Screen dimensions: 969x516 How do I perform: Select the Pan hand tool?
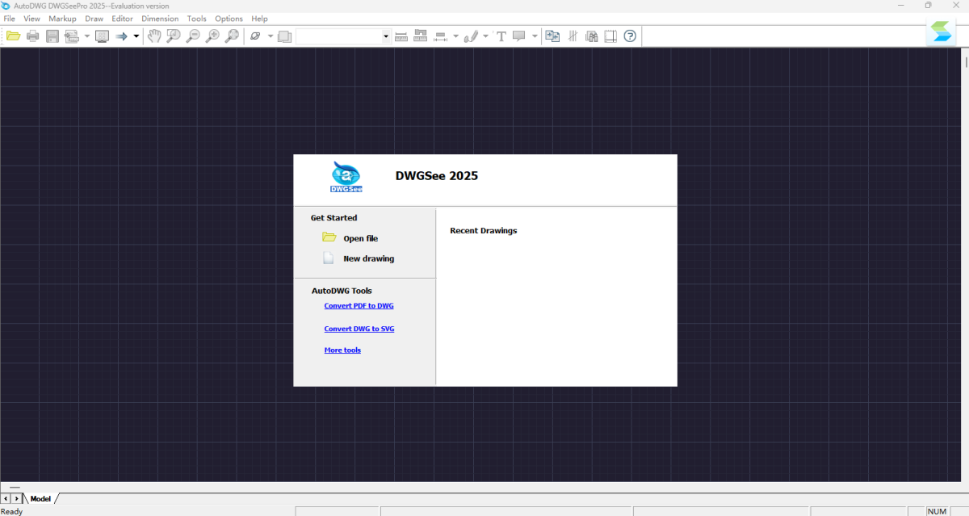click(153, 36)
